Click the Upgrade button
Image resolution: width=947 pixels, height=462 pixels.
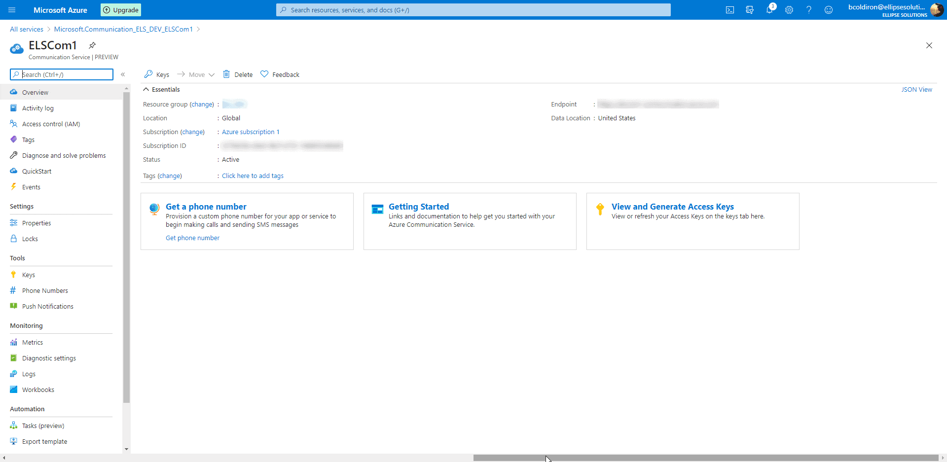(x=121, y=10)
